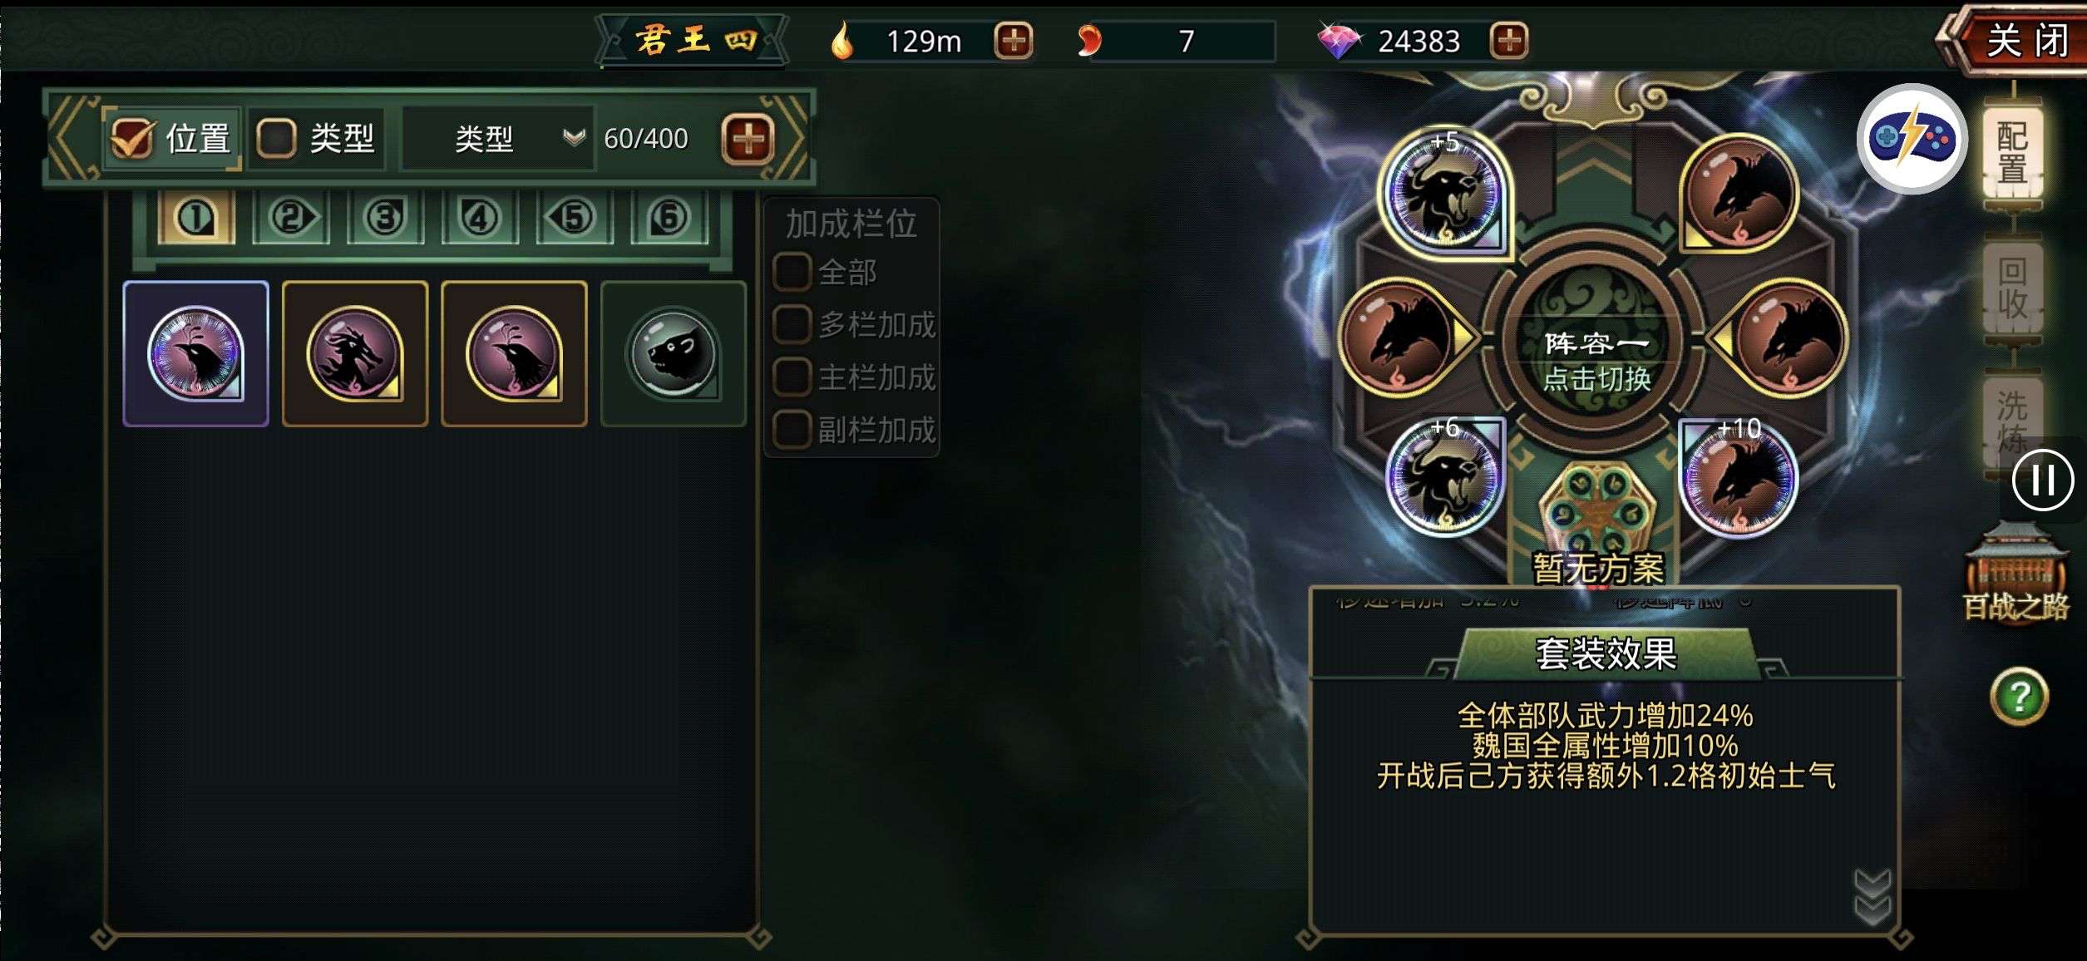Check the 多栏加成 option

(x=792, y=325)
